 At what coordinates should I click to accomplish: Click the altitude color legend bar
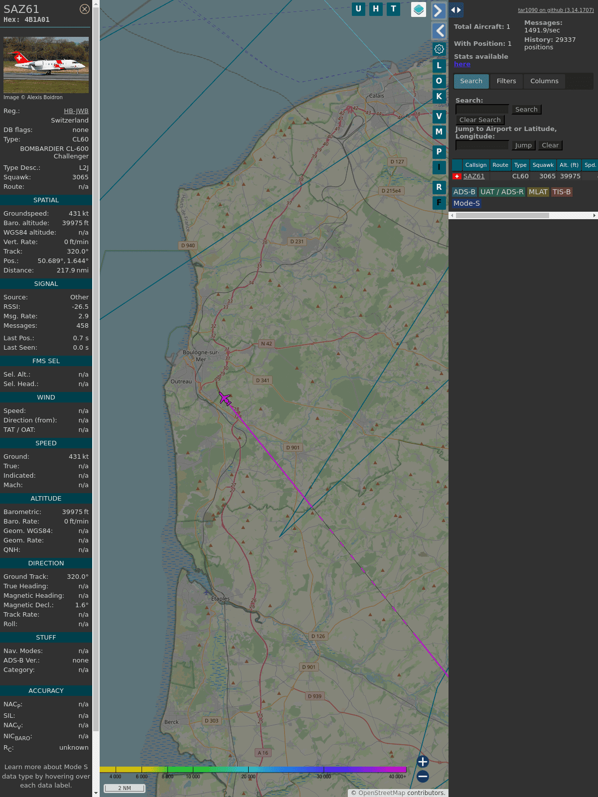253,770
